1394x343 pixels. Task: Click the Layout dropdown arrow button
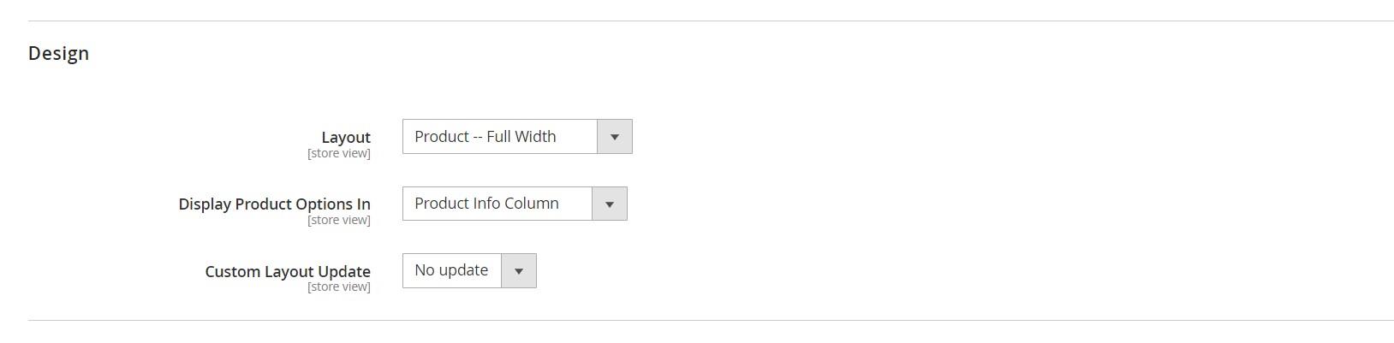(614, 137)
